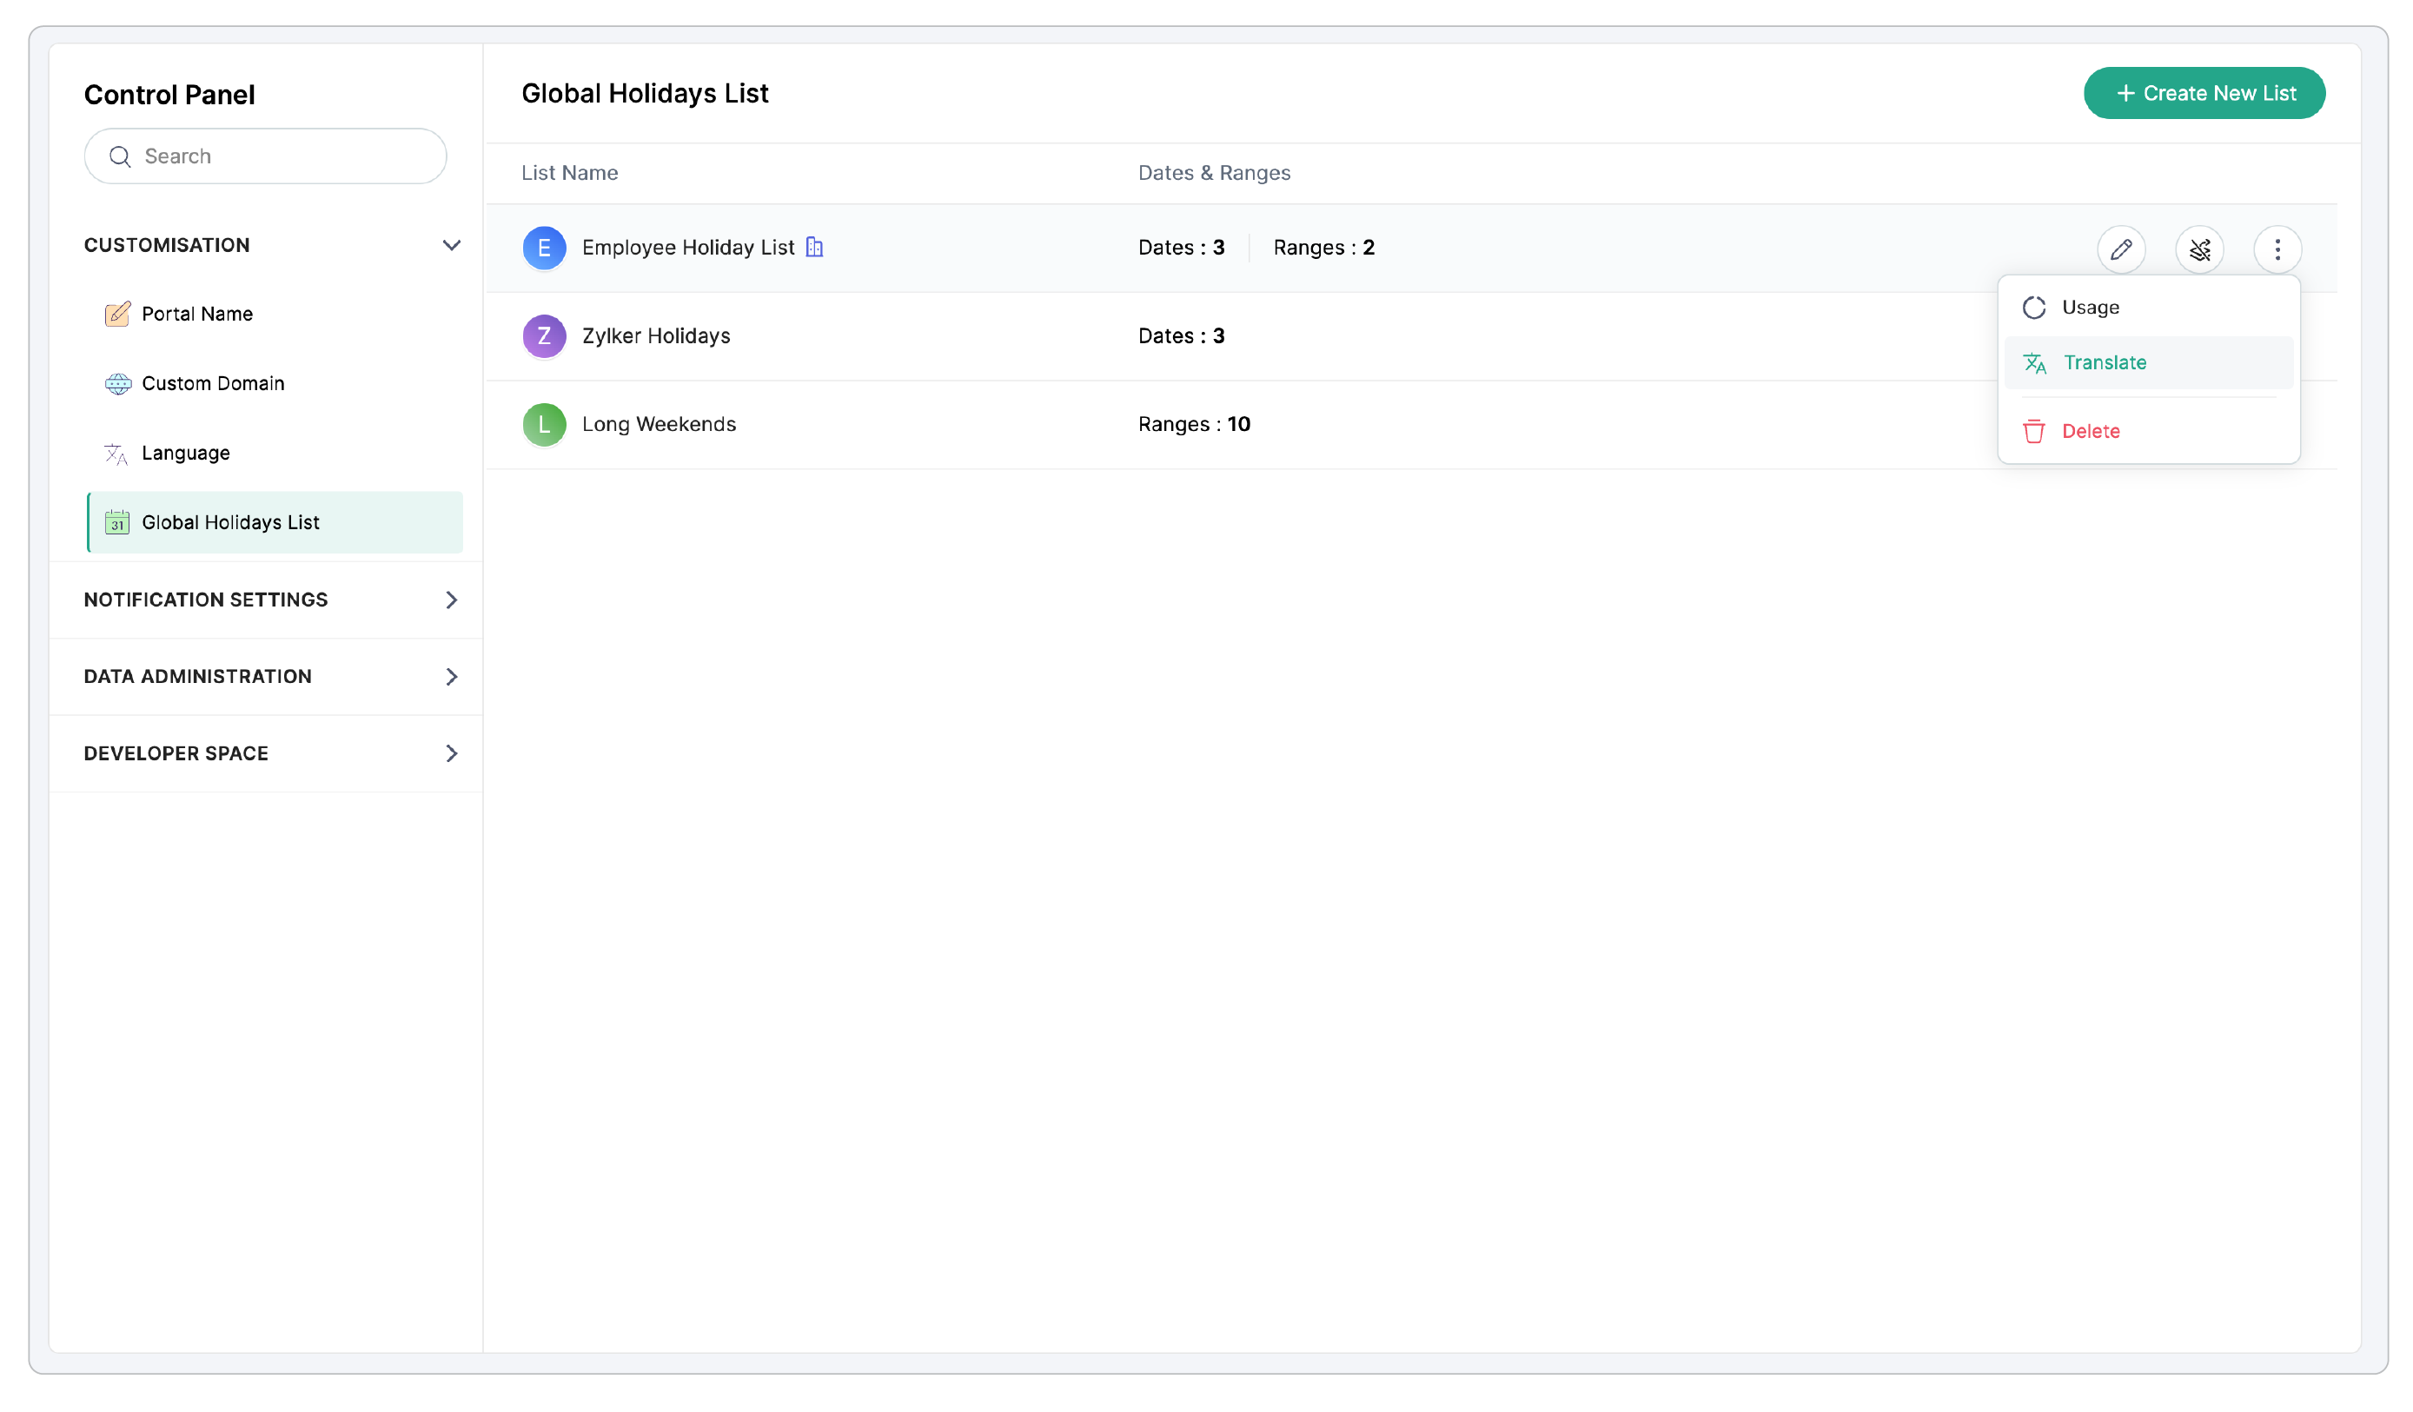Click the purple Z avatar for Zylker Holidays
This screenshot has height=1412, width=2413.
pyautogui.click(x=544, y=336)
